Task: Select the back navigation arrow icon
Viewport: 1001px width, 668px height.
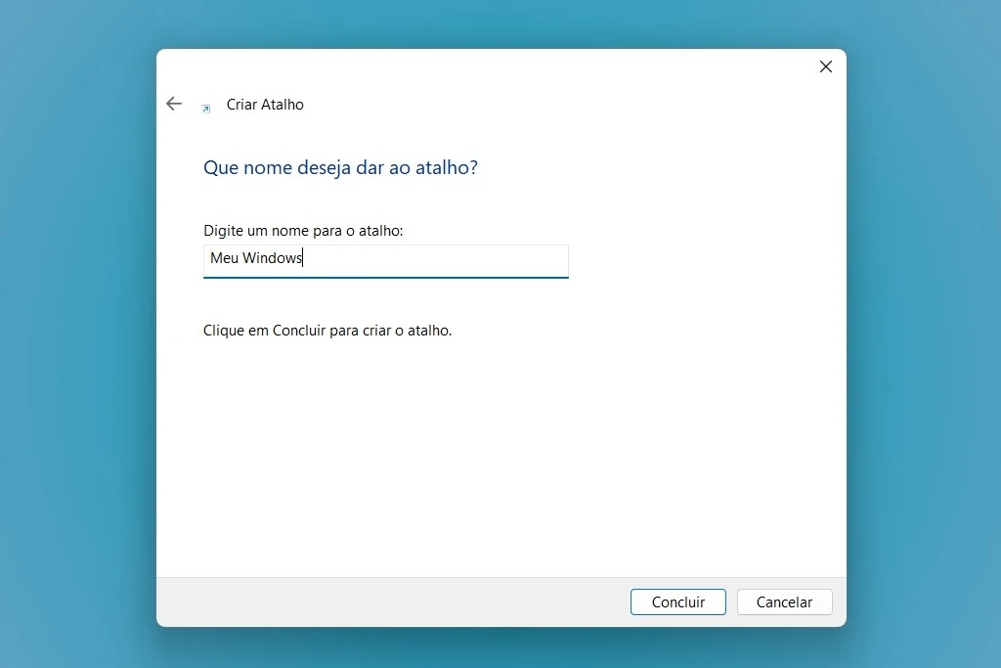Action: [x=174, y=104]
